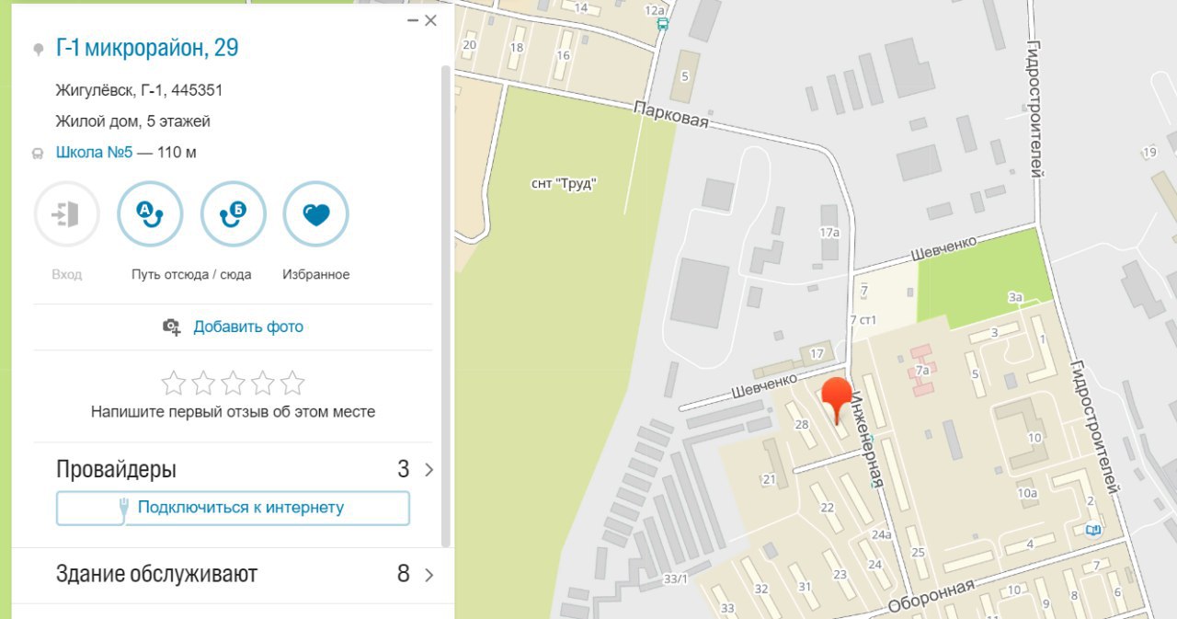Open the Школа №5 stop link
Image resolution: width=1177 pixels, height=619 pixels.
point(95,152)
